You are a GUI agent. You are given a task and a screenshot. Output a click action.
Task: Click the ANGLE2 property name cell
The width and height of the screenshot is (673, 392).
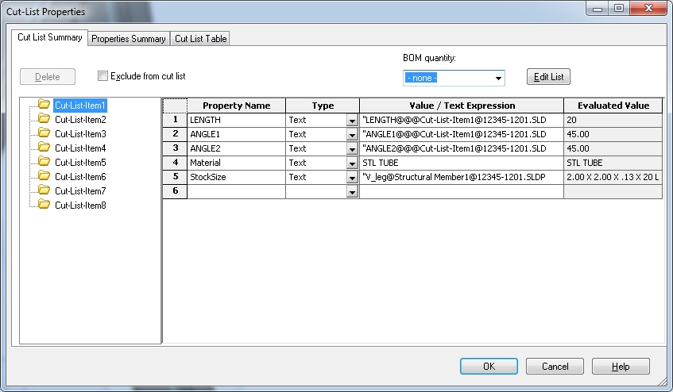click(236, 148)
